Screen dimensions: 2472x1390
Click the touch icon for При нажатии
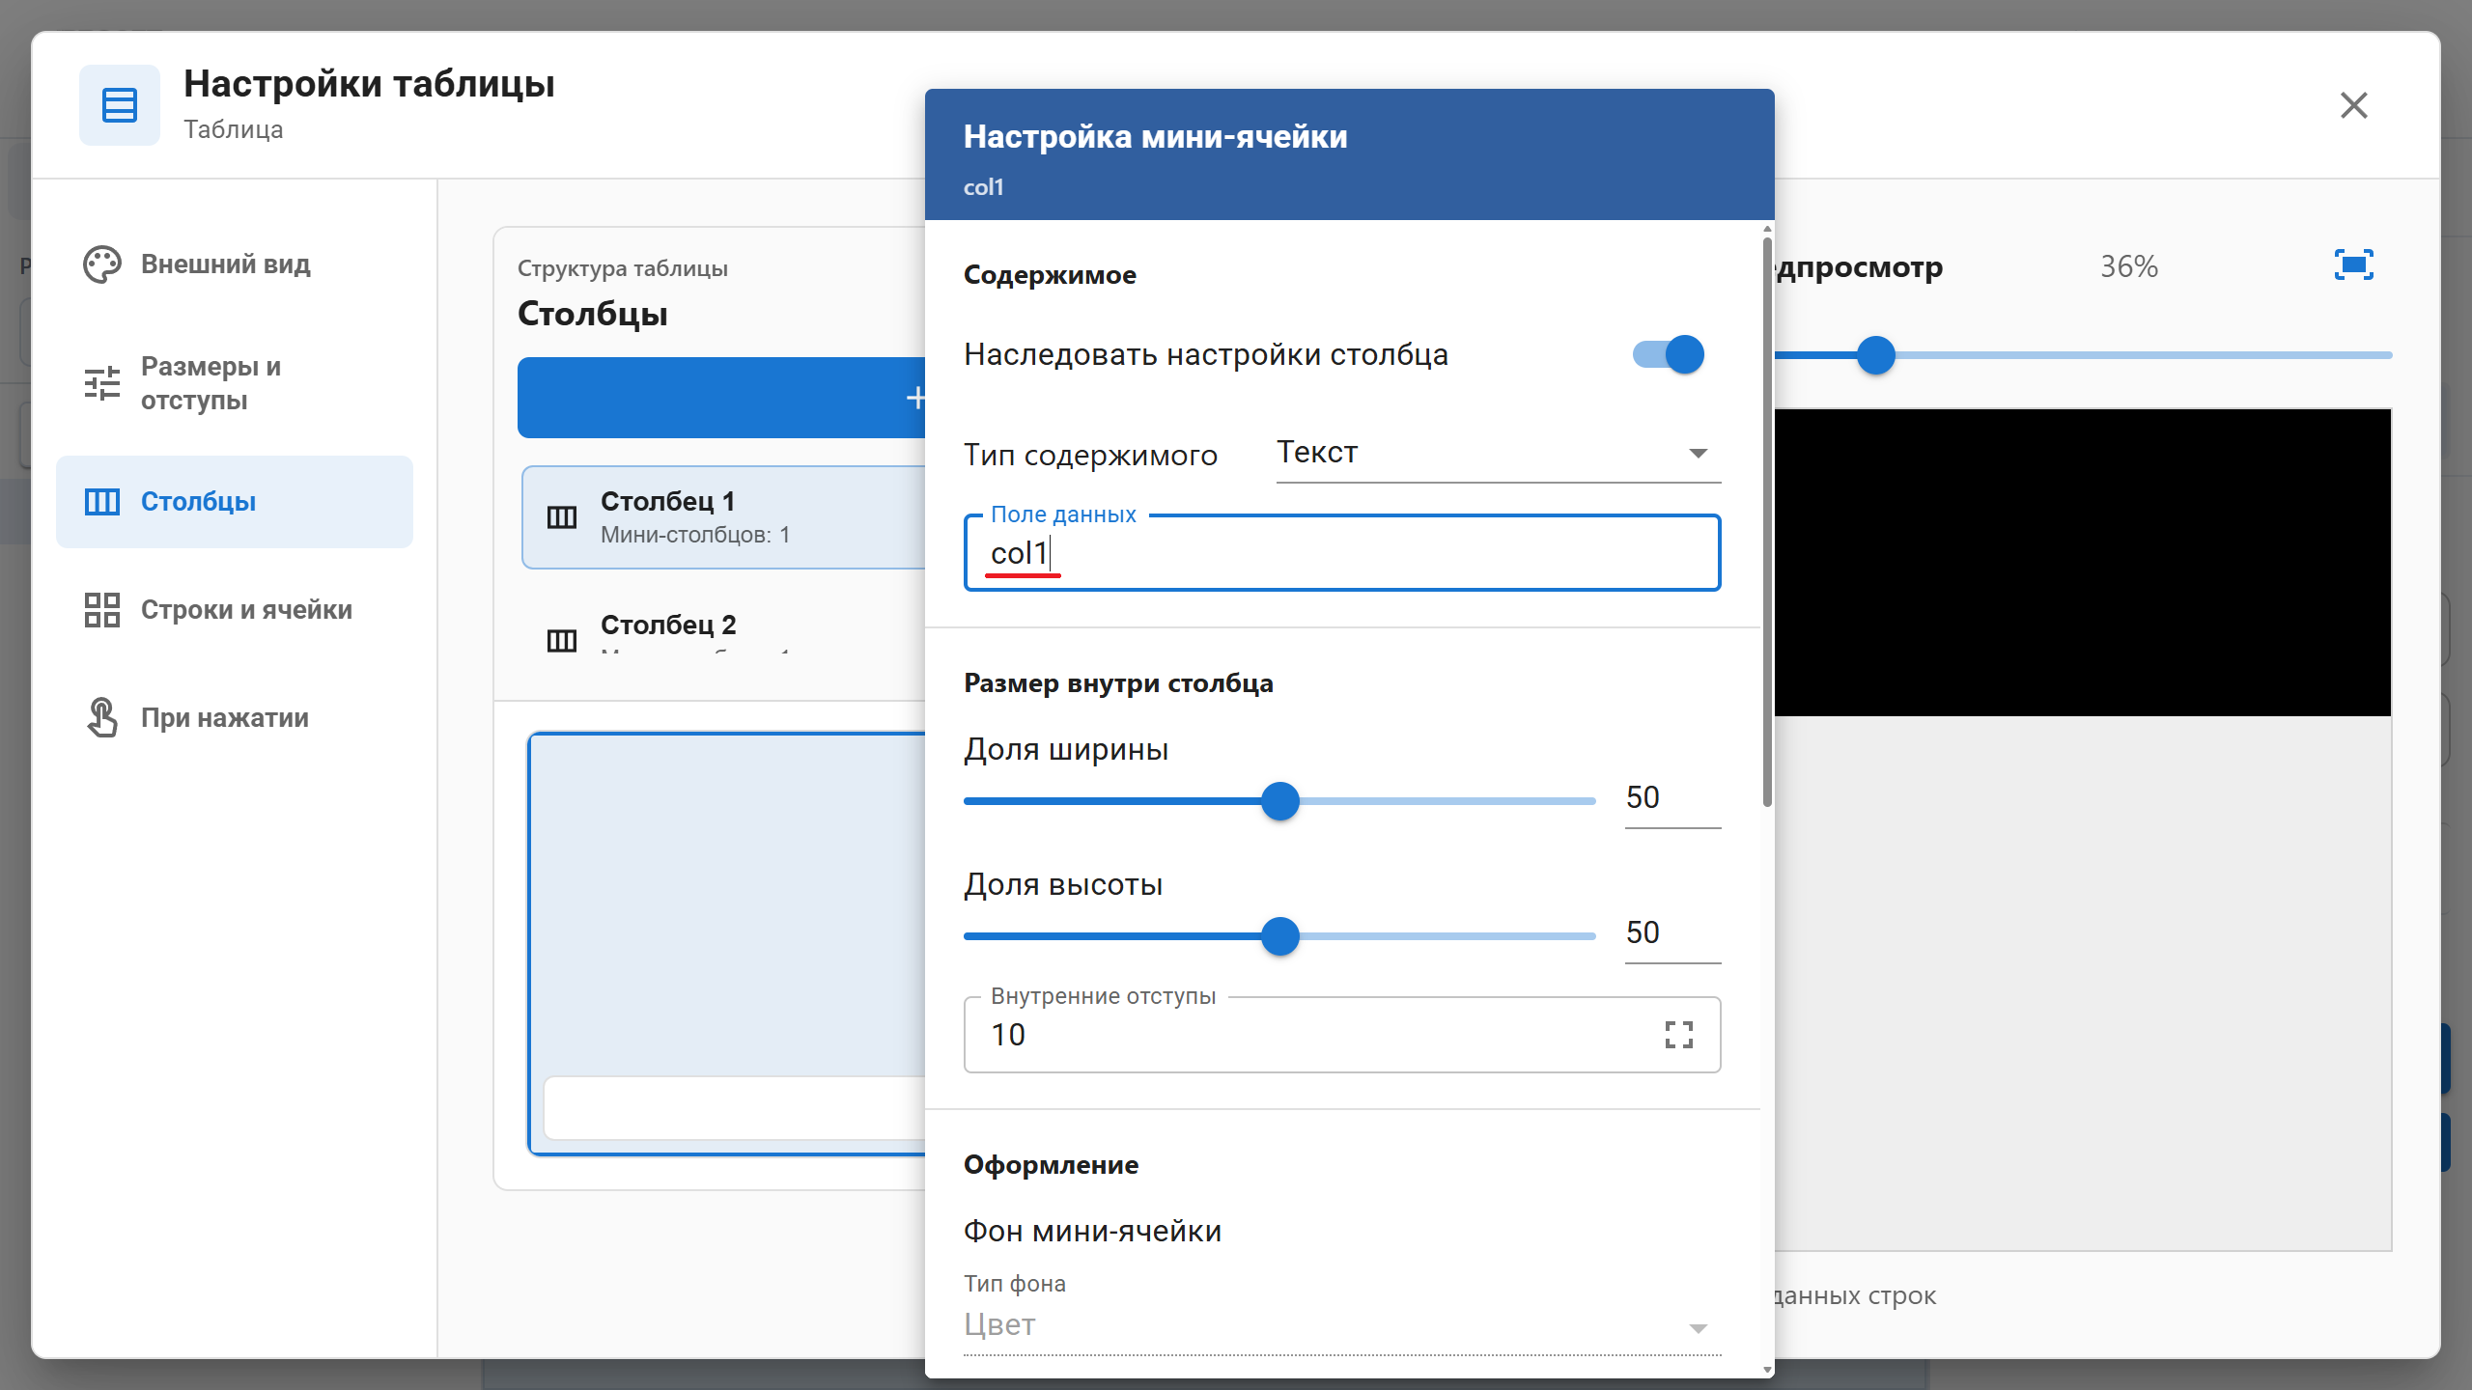[x=102, y=718]
